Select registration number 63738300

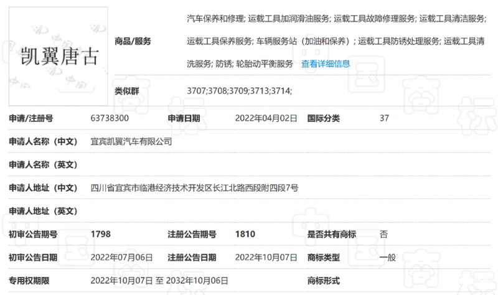pos(110,118)
